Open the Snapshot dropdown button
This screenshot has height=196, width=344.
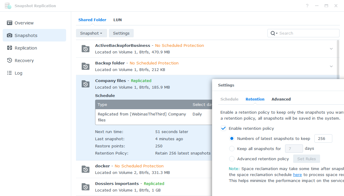pos(91,33)
